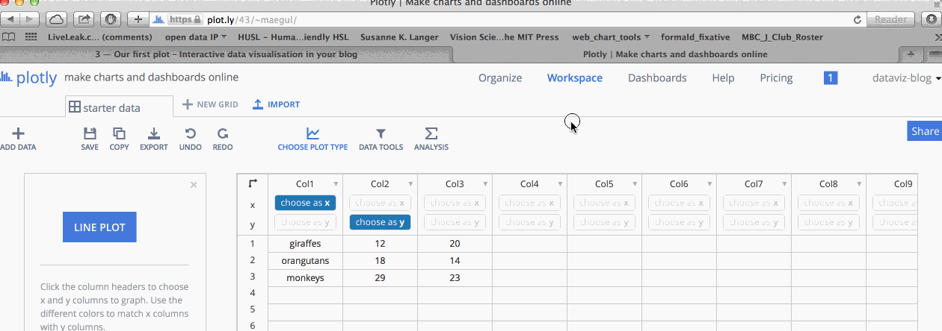Open the Col6 header dropdown arrow

click(709, 184)
